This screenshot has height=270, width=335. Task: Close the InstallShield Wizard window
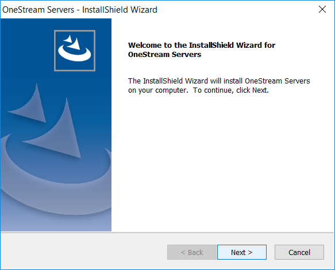[322, 9]
